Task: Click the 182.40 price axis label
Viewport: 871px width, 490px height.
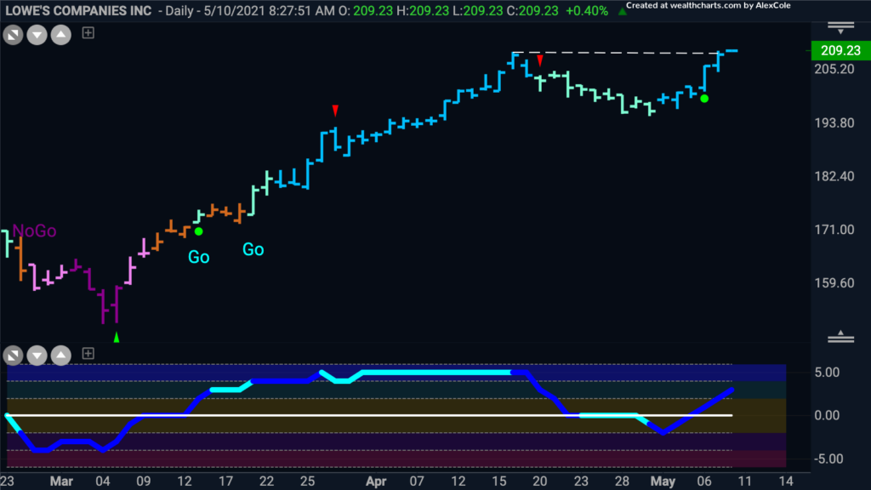Action: [834, 176]
